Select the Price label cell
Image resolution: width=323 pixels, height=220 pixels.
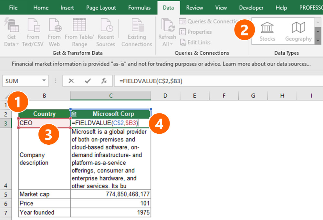tap(44, 203)
